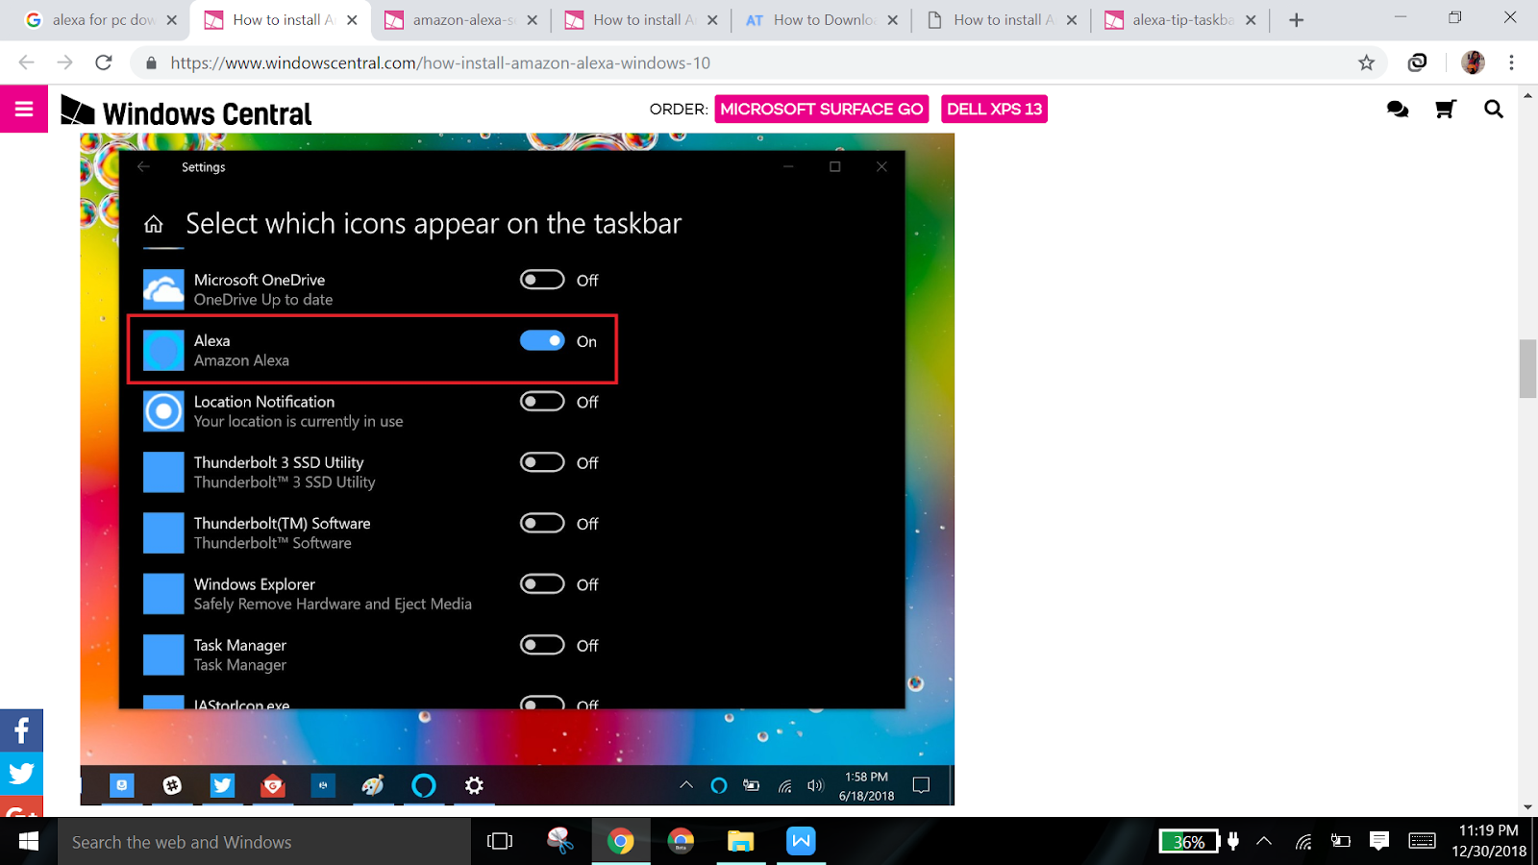Screen dimensions: 1538x865
Task: Open the Action Center notification icon
Action: pyautogui.click(x=1379, y=842)
